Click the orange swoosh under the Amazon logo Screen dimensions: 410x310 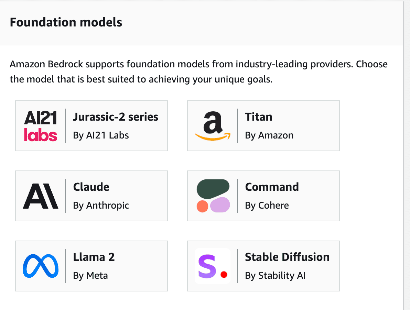(x=213, y=136)
